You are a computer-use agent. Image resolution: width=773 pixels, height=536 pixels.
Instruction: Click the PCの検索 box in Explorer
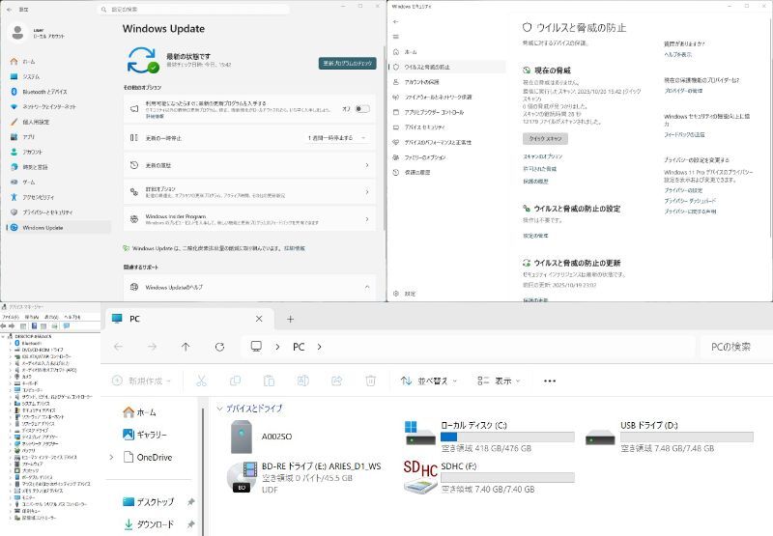coord(735,347)
